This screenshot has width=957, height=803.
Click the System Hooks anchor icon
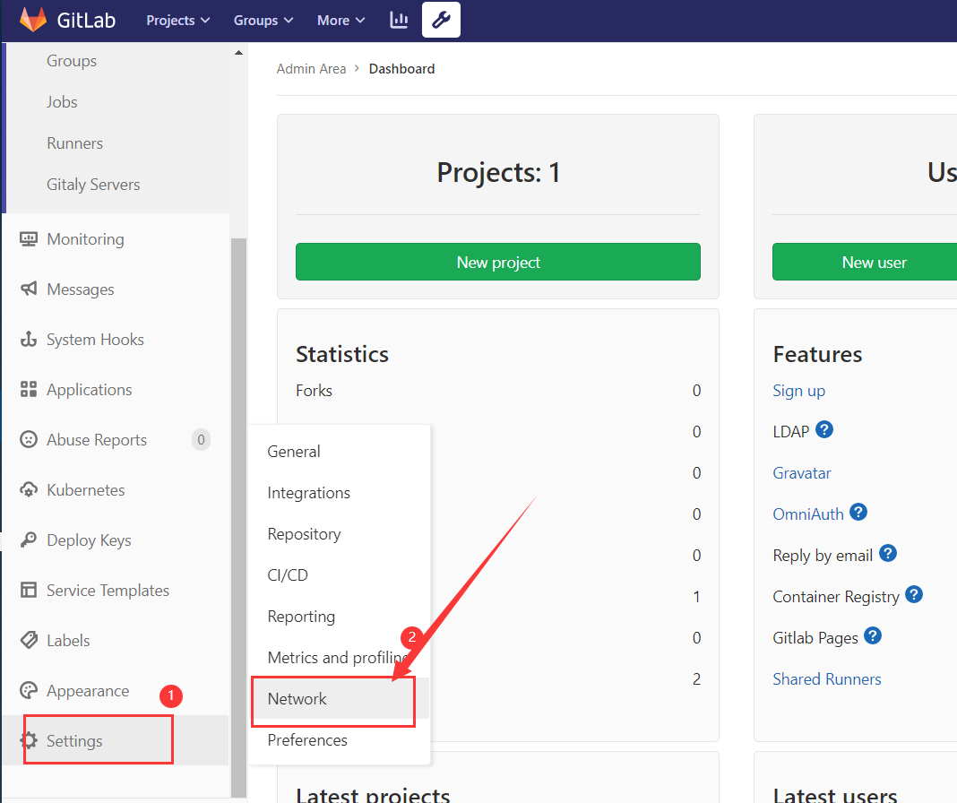pyautogui.click(x=29, y=339)
